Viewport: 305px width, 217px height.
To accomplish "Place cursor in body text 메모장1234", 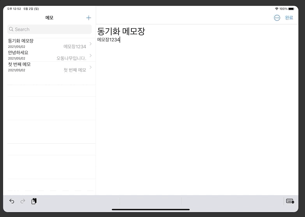I will [108, 40].
